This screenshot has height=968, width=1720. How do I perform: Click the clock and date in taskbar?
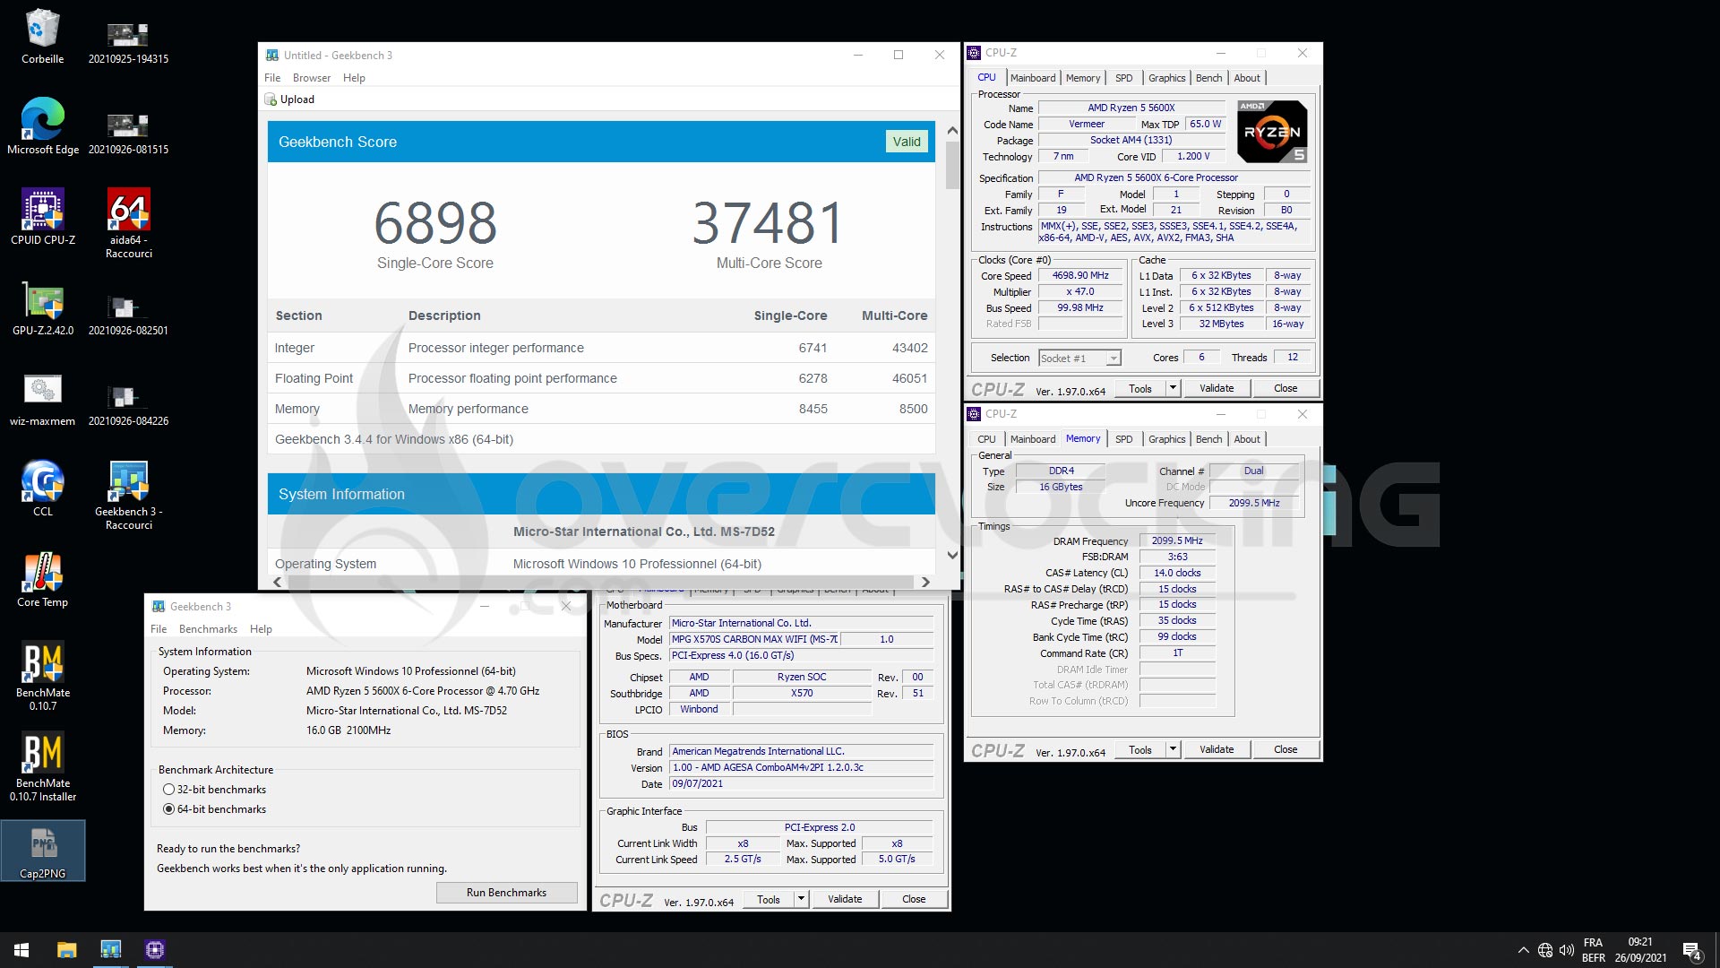click(1640, 950)
